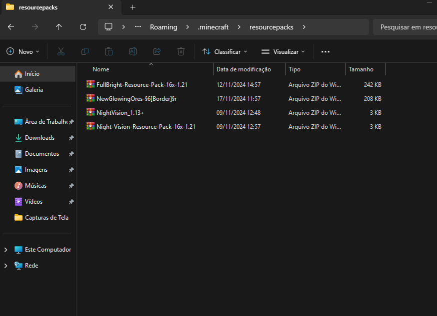This screenshot has height=316, width=437.
Task: Click the Paste clipboard icon
Action: click(109, 52)
